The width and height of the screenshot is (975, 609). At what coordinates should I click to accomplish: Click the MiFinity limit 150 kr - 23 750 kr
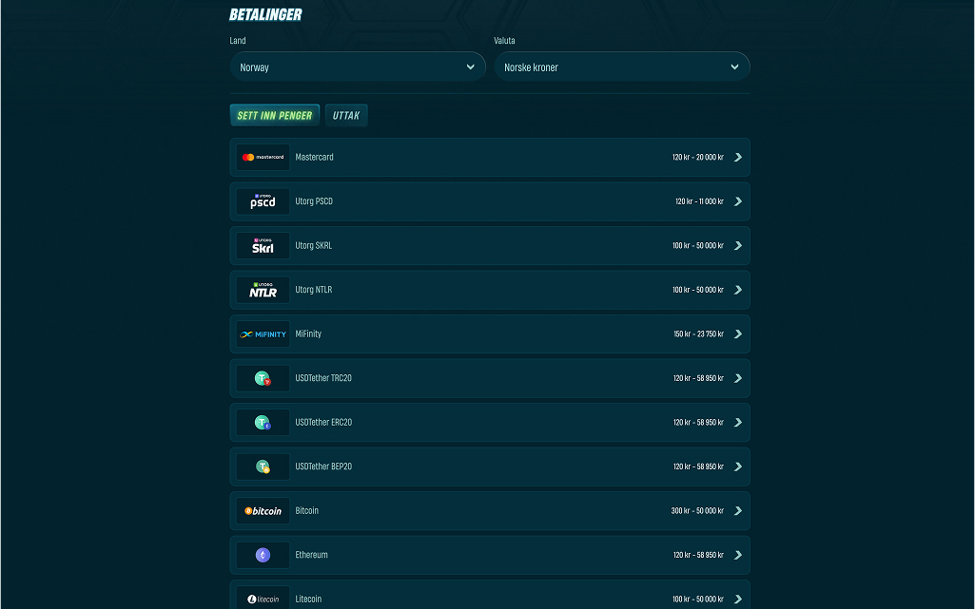click(x=698, y=334)
